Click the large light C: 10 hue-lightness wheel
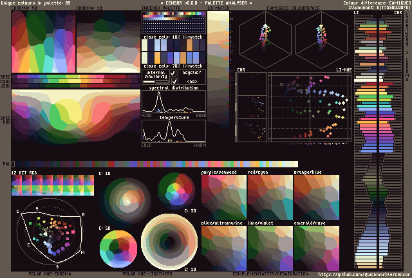The height and width of the screenshot is (278, 412). click(x=169, y=241)
